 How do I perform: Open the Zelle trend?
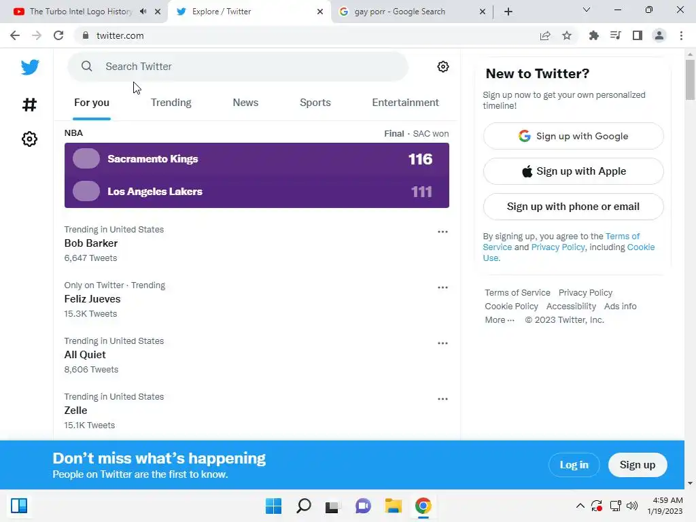(256, 411)
